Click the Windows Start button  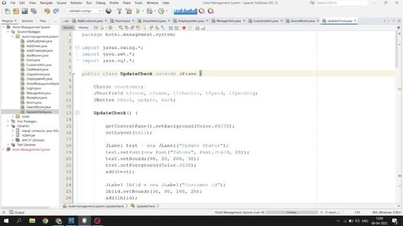[x=6, y=220]
